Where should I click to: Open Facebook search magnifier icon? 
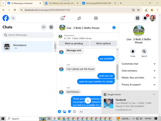pyautogui.click(x=13, y=18)
